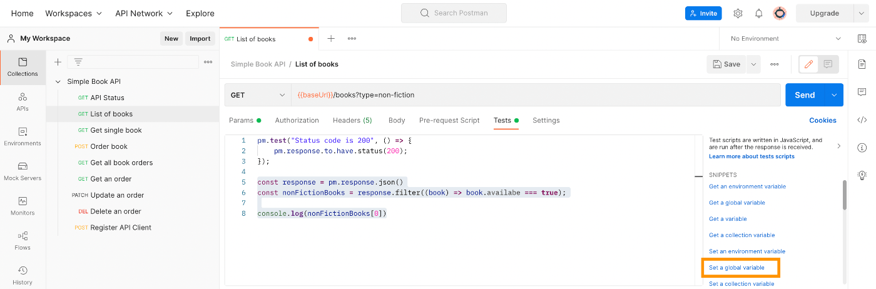The height and width of the screenshot is (289, 876).
Task: Click the filter icon in collections search
Action: 78,62
